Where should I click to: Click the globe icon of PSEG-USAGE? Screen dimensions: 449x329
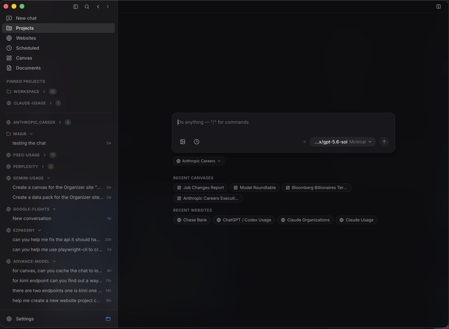(9, 155)
